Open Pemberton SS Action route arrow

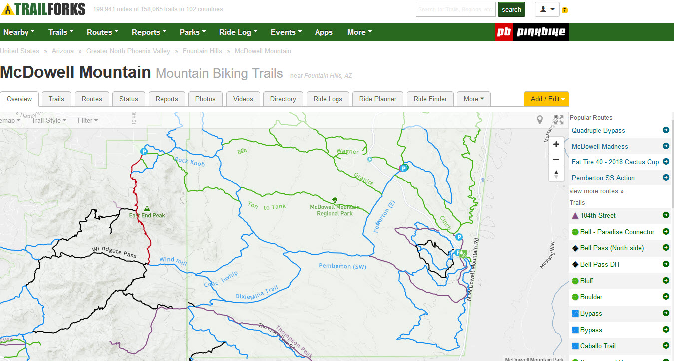point(666,178)
